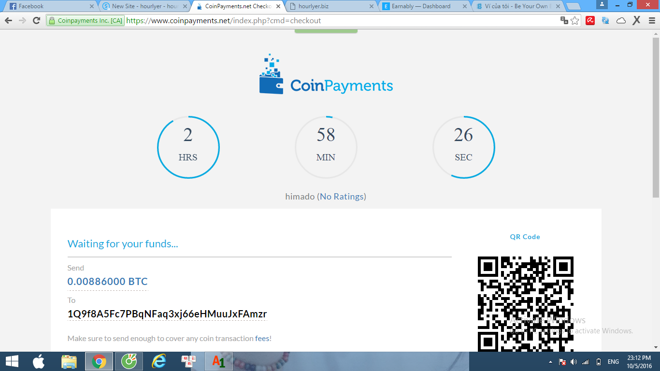Switch to the Ví của tôi tab

[517, 6]
